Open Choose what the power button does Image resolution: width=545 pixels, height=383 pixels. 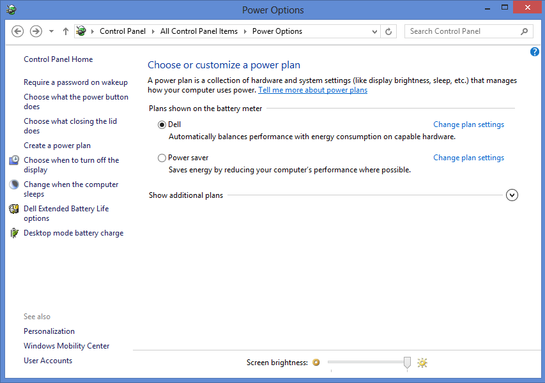pos(76,101)
